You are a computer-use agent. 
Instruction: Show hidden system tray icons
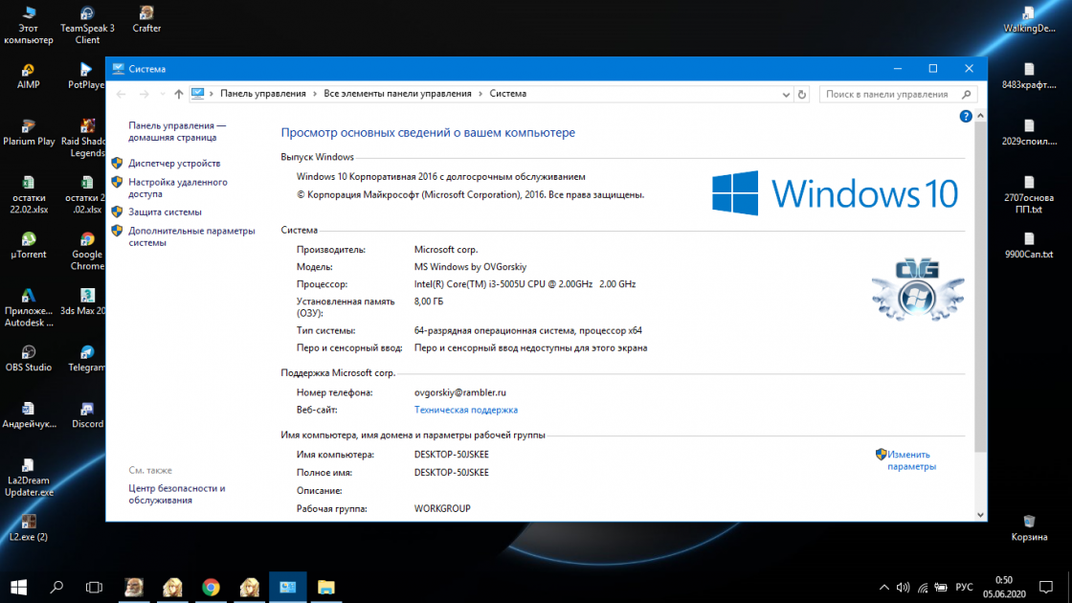884,587
